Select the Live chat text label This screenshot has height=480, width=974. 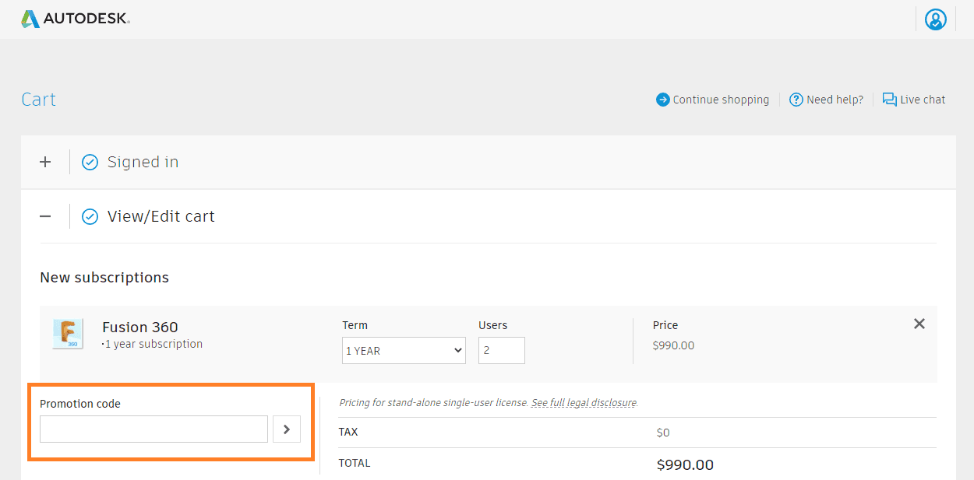click(x=923, y=100)
